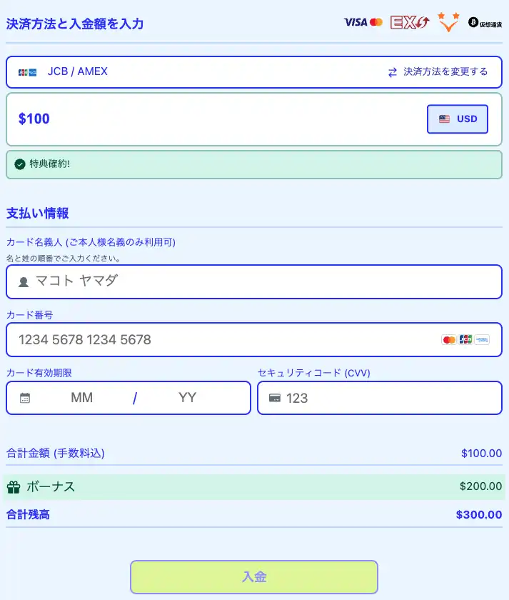Click the JCB / AMEX card icon
Image resolution: width=509 pixels, height=600 pixels.
click(28, 72)
